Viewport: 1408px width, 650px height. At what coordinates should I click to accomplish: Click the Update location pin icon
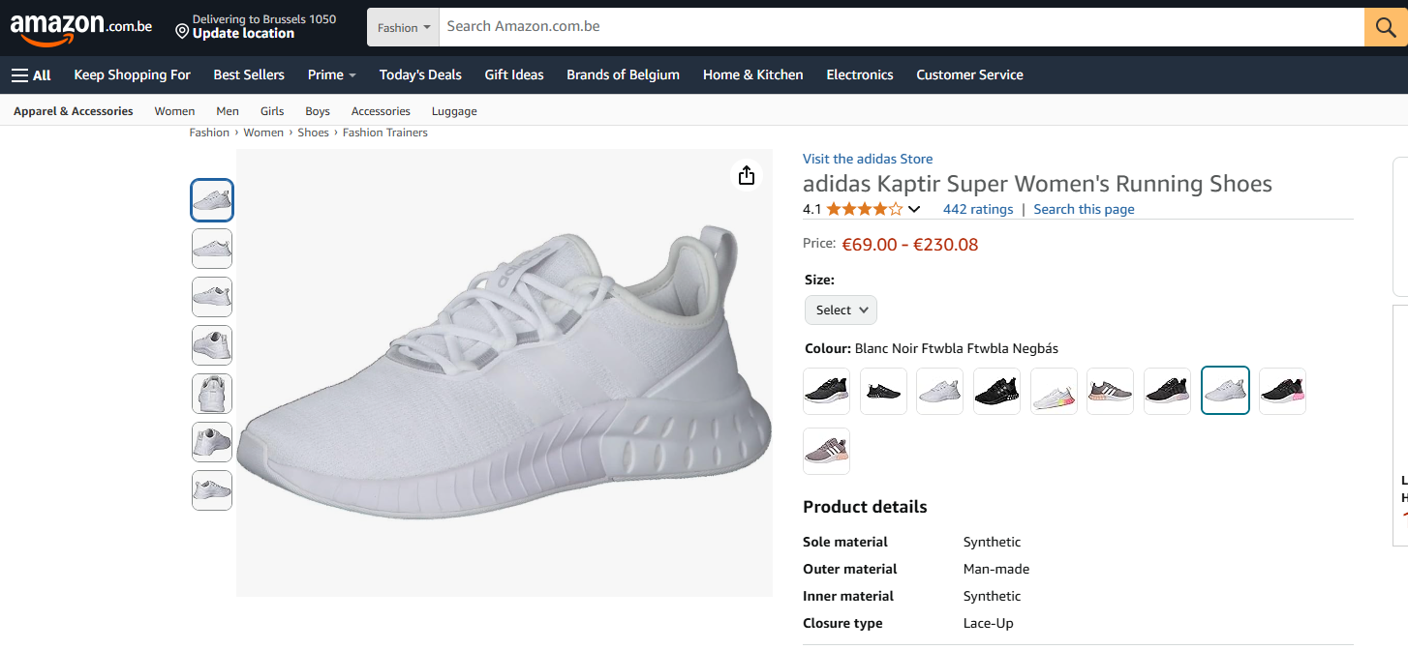[182, 33]
